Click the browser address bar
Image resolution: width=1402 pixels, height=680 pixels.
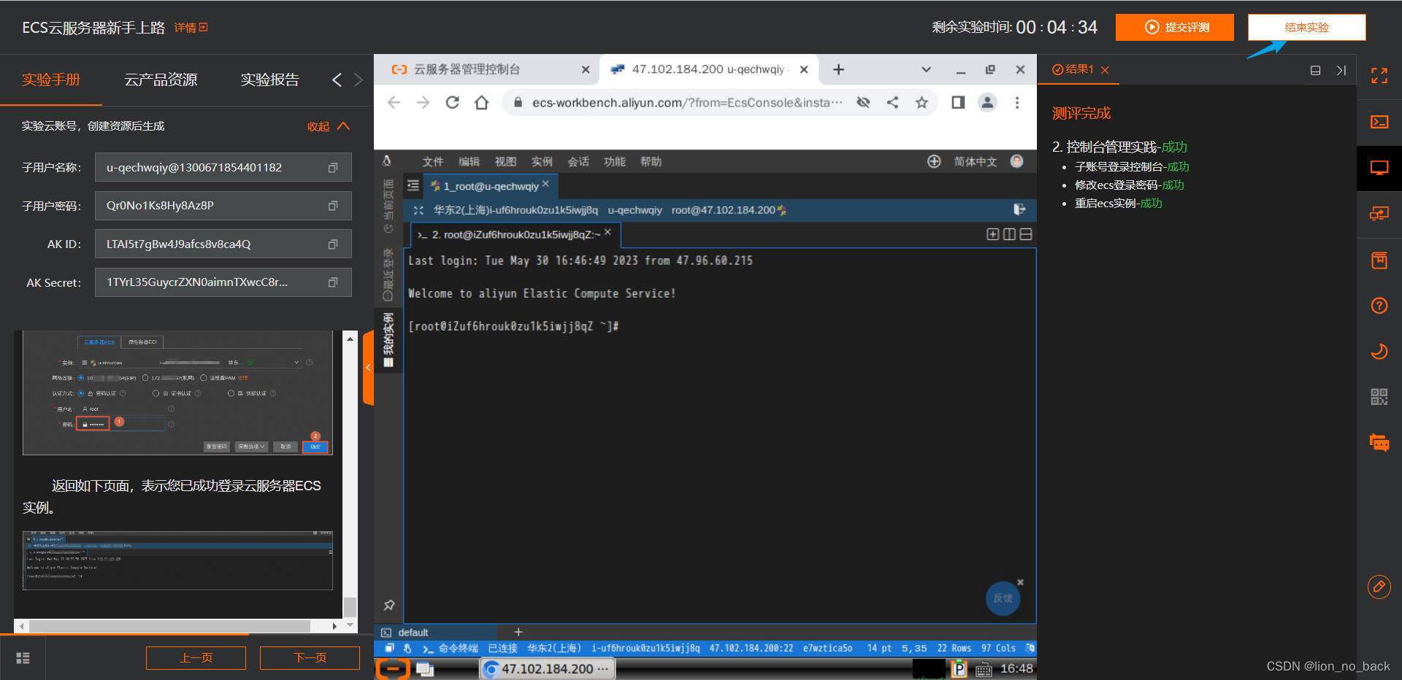coord(686,103)
